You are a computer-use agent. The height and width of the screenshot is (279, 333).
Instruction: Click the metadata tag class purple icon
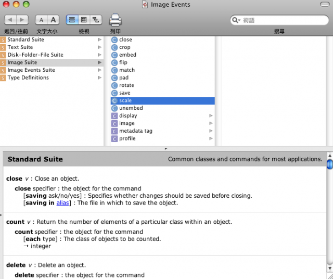[114, 131]
